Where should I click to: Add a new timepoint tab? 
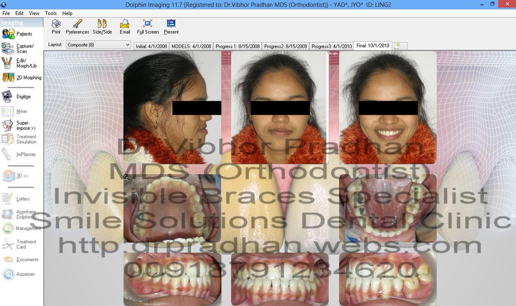396,46
